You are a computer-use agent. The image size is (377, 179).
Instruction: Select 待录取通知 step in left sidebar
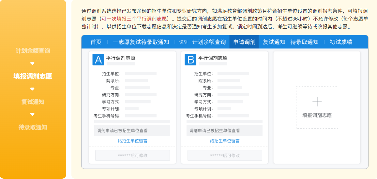(33, 127)
